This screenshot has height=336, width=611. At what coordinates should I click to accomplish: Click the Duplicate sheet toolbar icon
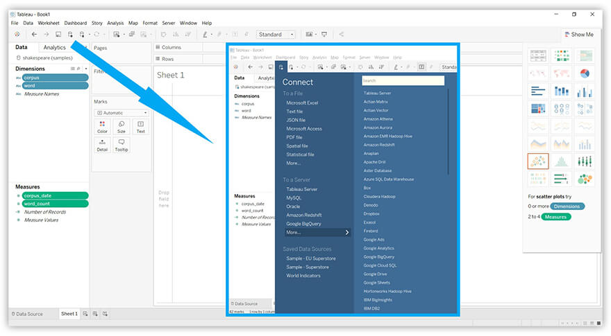coord(132,34)
